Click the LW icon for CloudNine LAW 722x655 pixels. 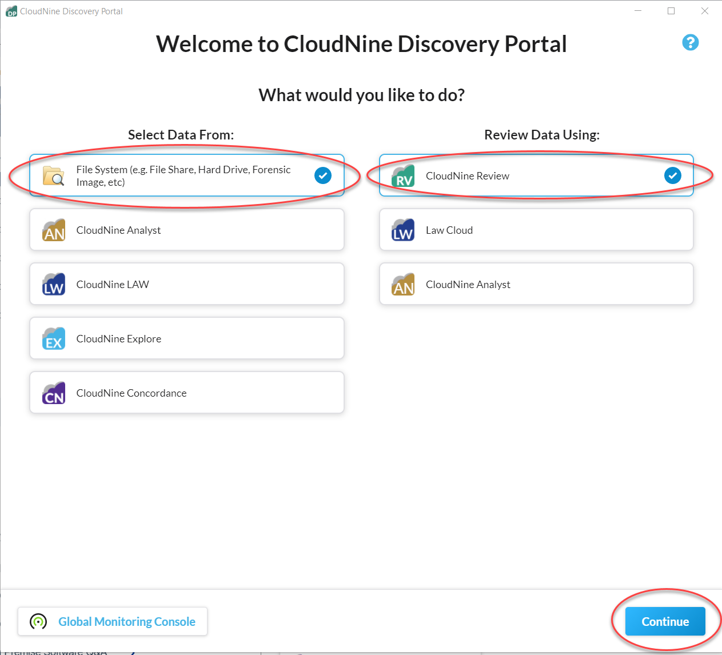(x=53, y=284)
